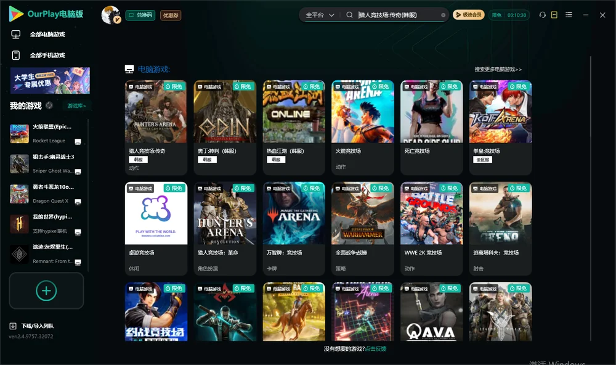Open the A.V.A game card
Image resolution: width=616 pixels, height=365 pixels.
tap(431, 311)
